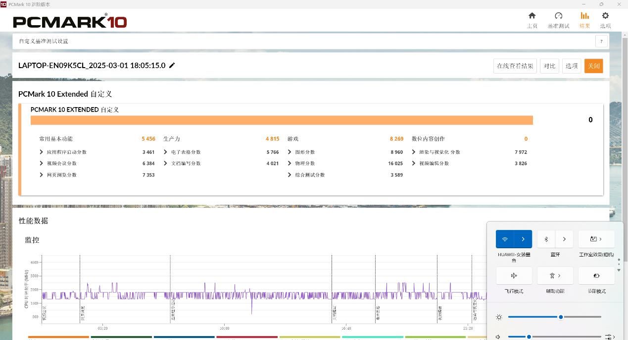Open sound output device selector icon

[609, 337]
